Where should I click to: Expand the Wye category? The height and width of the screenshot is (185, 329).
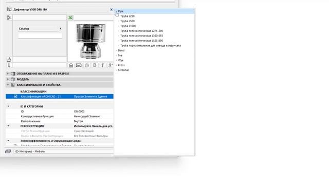(x=116, y=61)
